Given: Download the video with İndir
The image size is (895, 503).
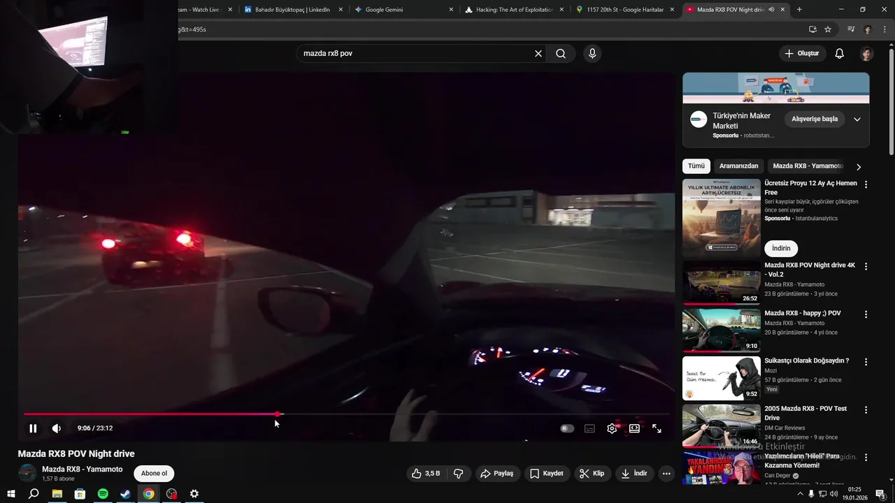Looking at the screenshot, I should (634, 473).
